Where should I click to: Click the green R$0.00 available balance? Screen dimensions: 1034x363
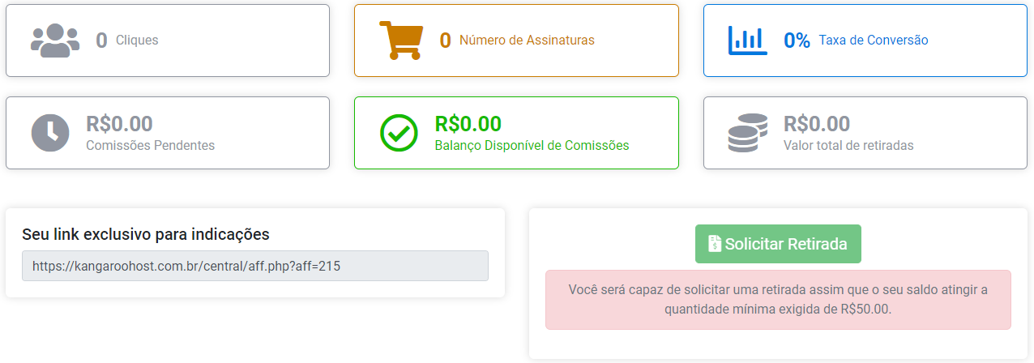point(468,124)
